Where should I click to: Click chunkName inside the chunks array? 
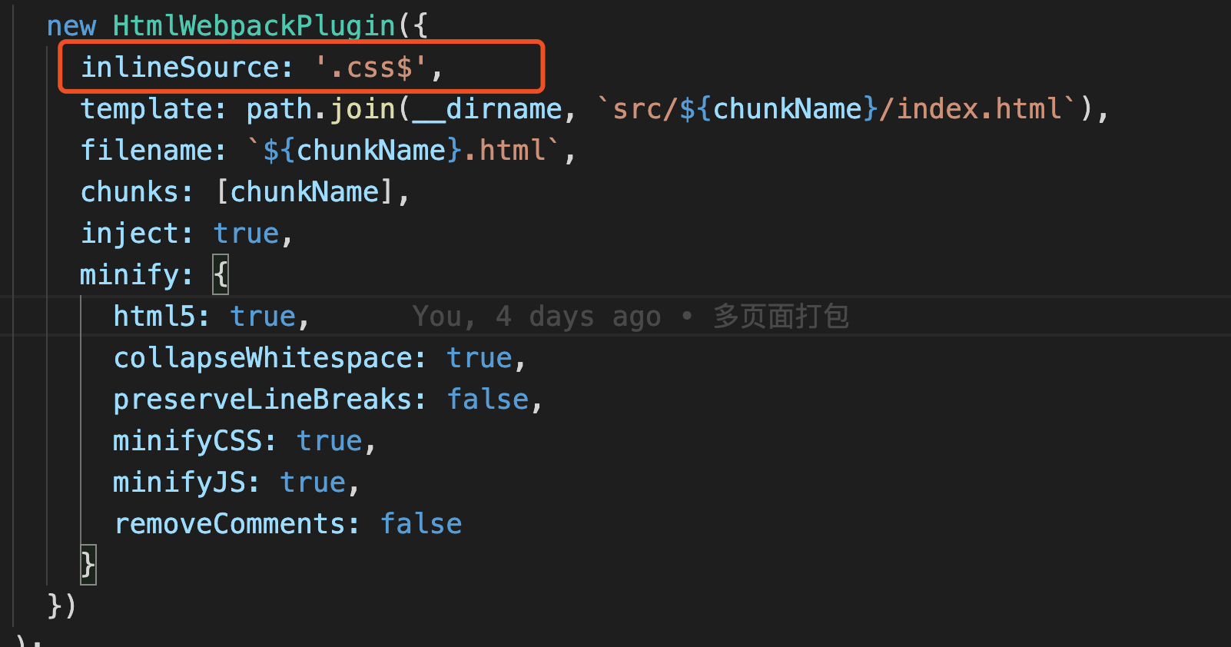point(305,192)
